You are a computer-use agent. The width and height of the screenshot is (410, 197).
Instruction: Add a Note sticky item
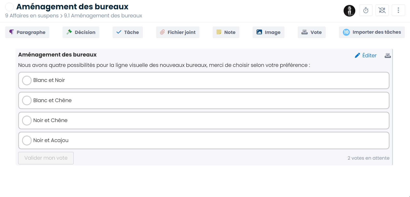point(226,32)
